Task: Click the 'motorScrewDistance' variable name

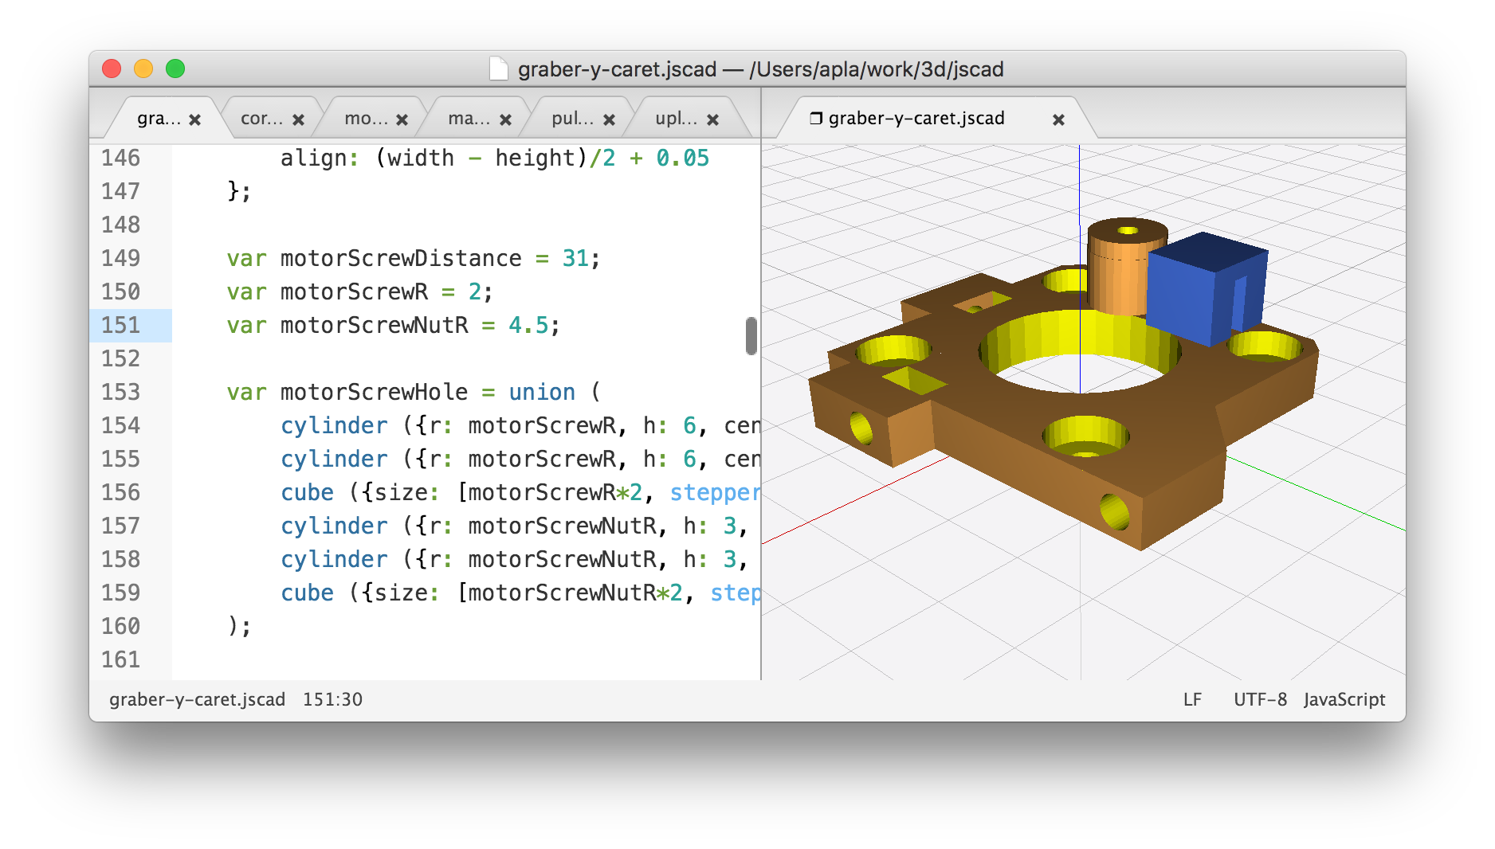Action: (401, 258)
